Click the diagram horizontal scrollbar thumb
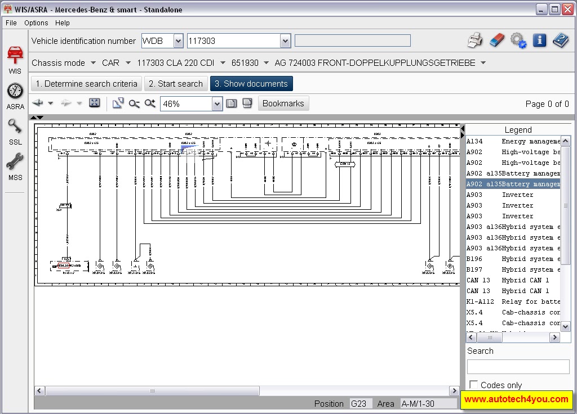The width and height of the screenshot is (577, 414). (152, 391)
